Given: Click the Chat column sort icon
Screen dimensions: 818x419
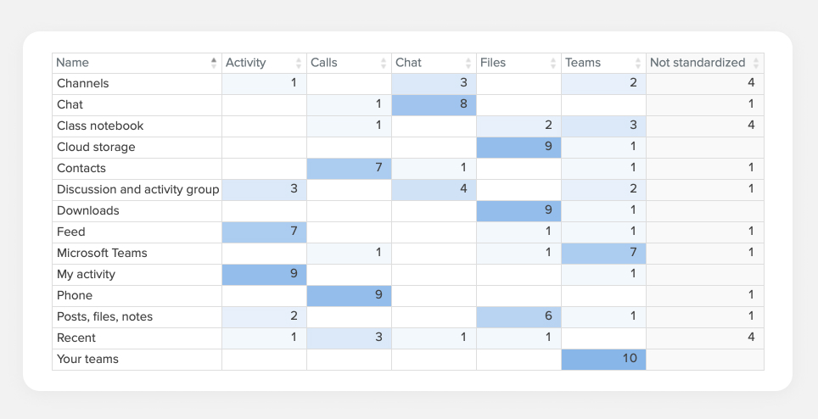Looking at the screenshot, I should pos(468,63).
